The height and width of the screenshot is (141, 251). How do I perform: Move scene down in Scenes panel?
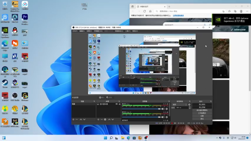84,119
